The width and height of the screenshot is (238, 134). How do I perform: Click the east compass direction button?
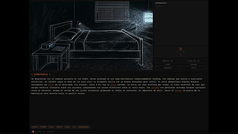click(x=184, y=52)
